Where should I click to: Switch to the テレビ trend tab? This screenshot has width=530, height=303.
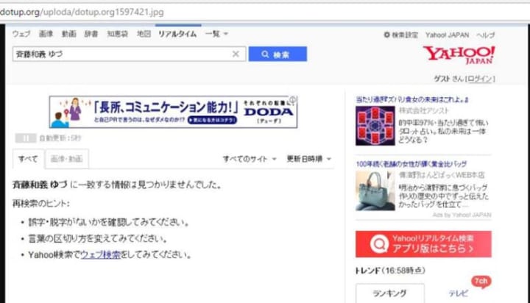458,293
